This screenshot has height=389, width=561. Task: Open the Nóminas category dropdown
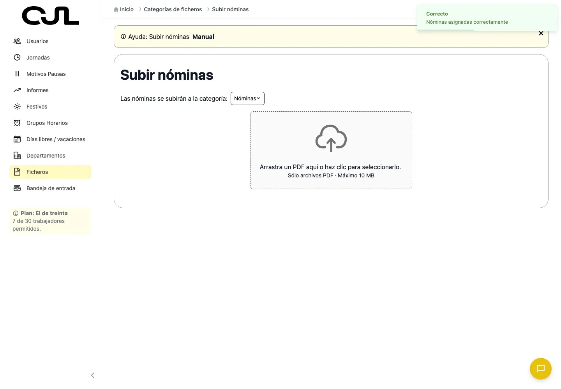(x=247, y=98)
